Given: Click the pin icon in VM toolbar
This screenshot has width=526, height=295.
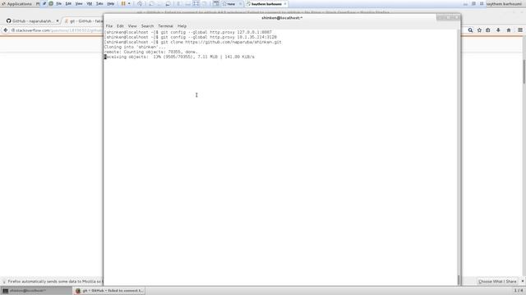Looking at the screenshot, I should point(44,3).
